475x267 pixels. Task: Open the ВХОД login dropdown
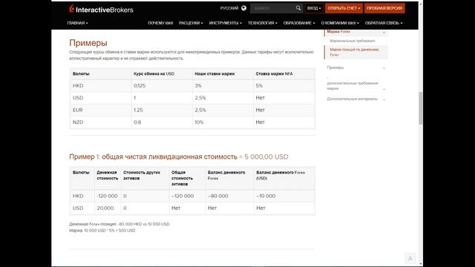pyautogui.click(x=314, y=8)
